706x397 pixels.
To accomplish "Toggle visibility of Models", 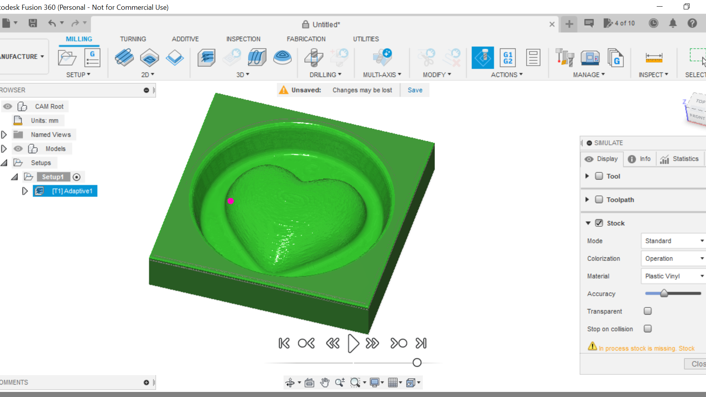I will click(x=18, y=149).
